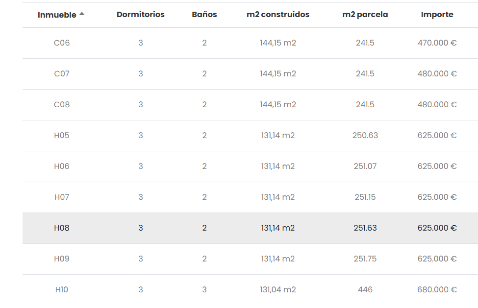Select the H10 property row
Image resolution: width=478 pixels, height=308 pixels.
[62, 290]
